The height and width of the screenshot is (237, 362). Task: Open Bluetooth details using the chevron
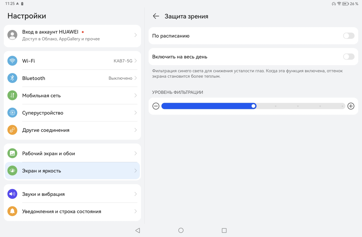pos(136,78)
